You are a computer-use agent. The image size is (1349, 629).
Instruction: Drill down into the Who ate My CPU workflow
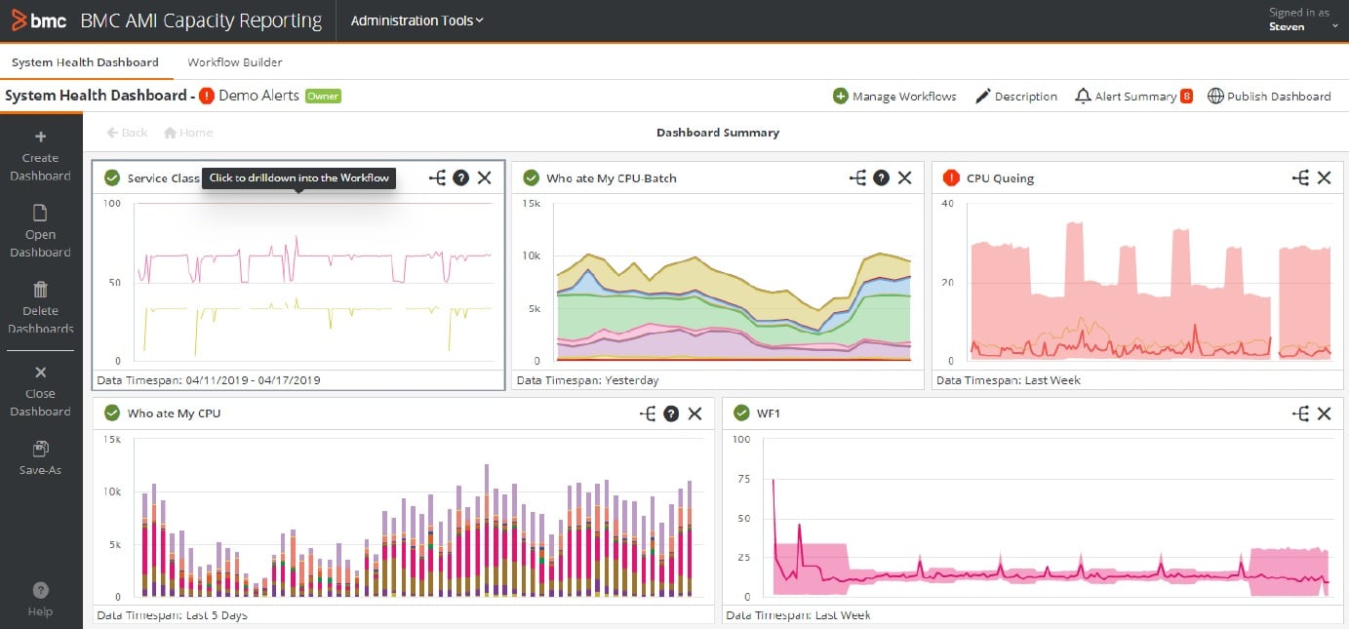(x=648, y=413)
